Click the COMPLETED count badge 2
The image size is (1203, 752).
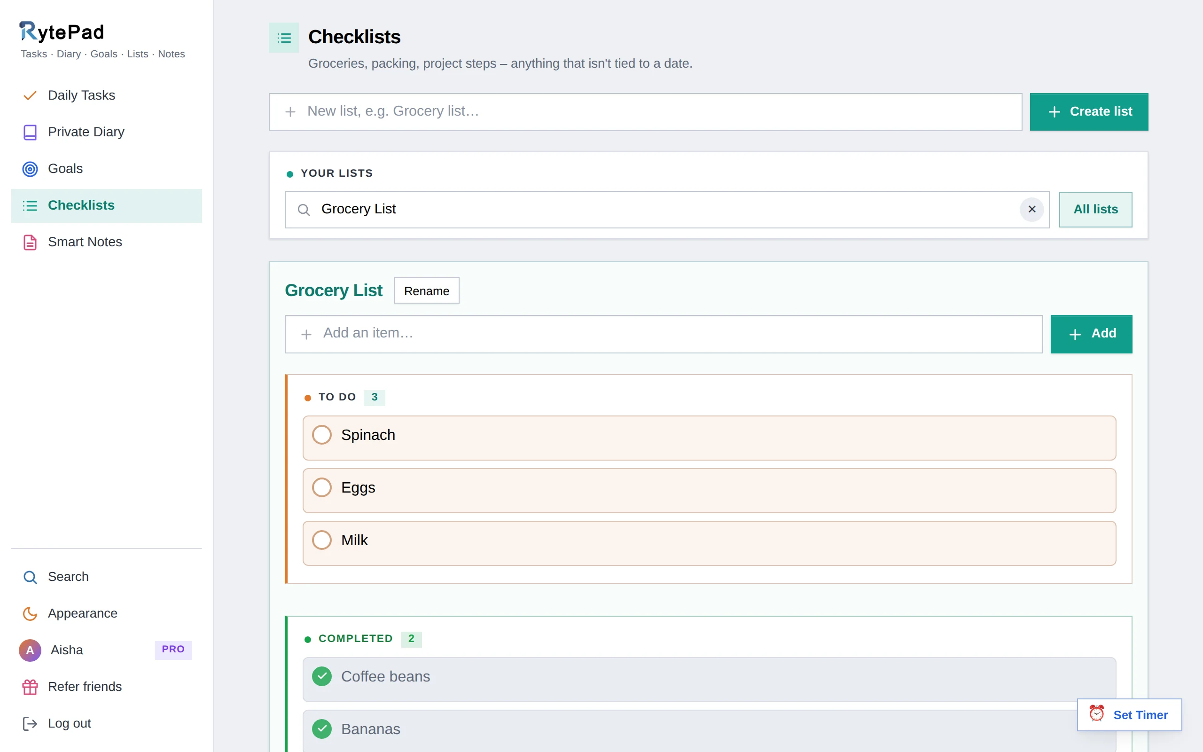pyautogui.click(x=411, y=639)
